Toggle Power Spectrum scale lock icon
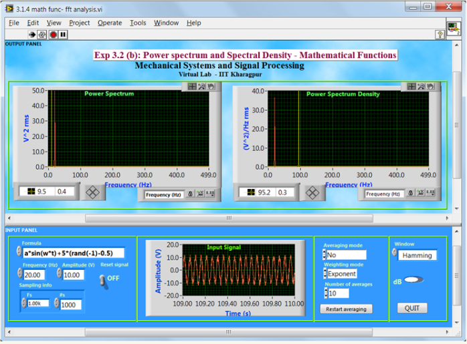The image size is (467, 344). coord(190,194)
